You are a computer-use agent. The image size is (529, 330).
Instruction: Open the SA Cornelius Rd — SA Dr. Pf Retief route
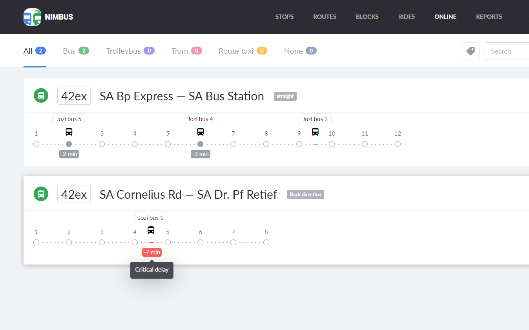click(x=188, y=194)
